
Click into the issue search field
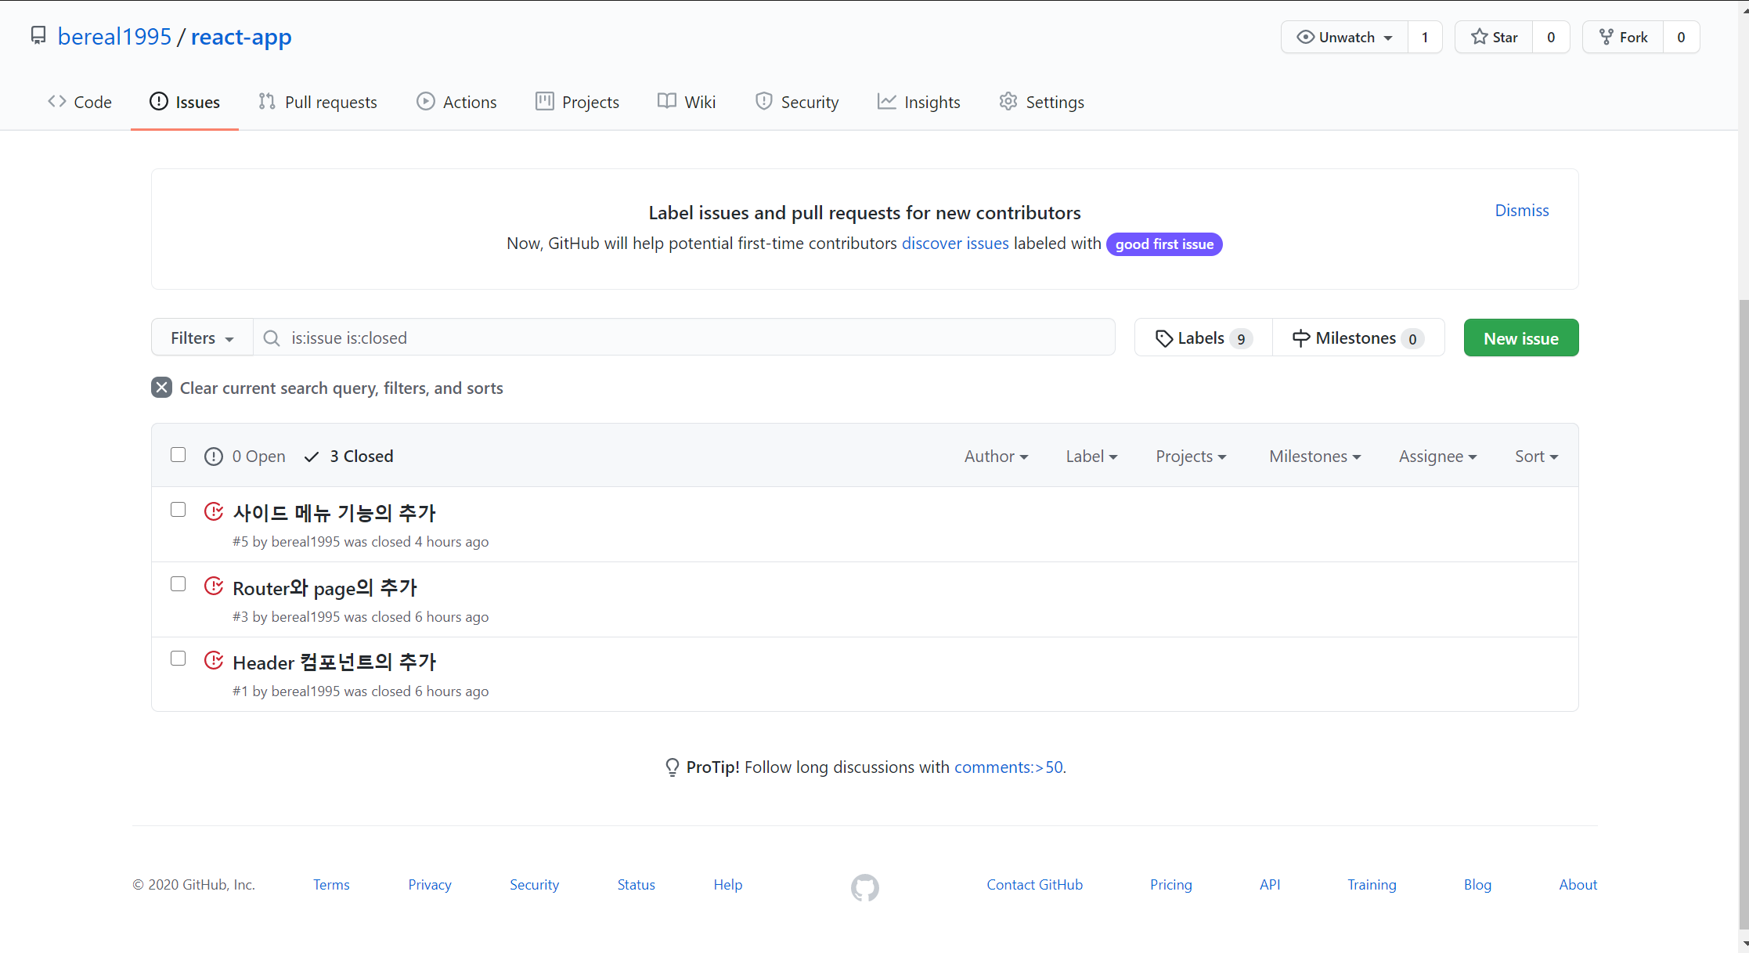689,338
